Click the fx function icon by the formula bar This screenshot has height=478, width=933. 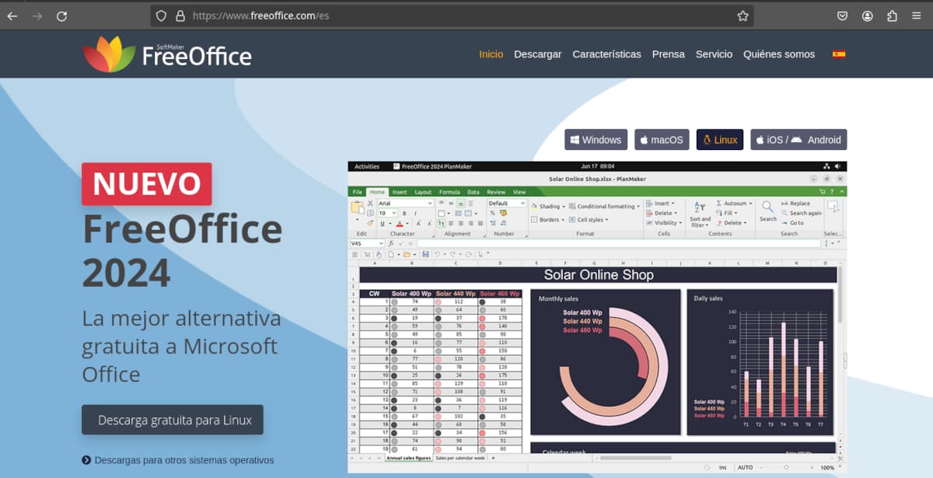pyautogui.click(x=391, y=243)
